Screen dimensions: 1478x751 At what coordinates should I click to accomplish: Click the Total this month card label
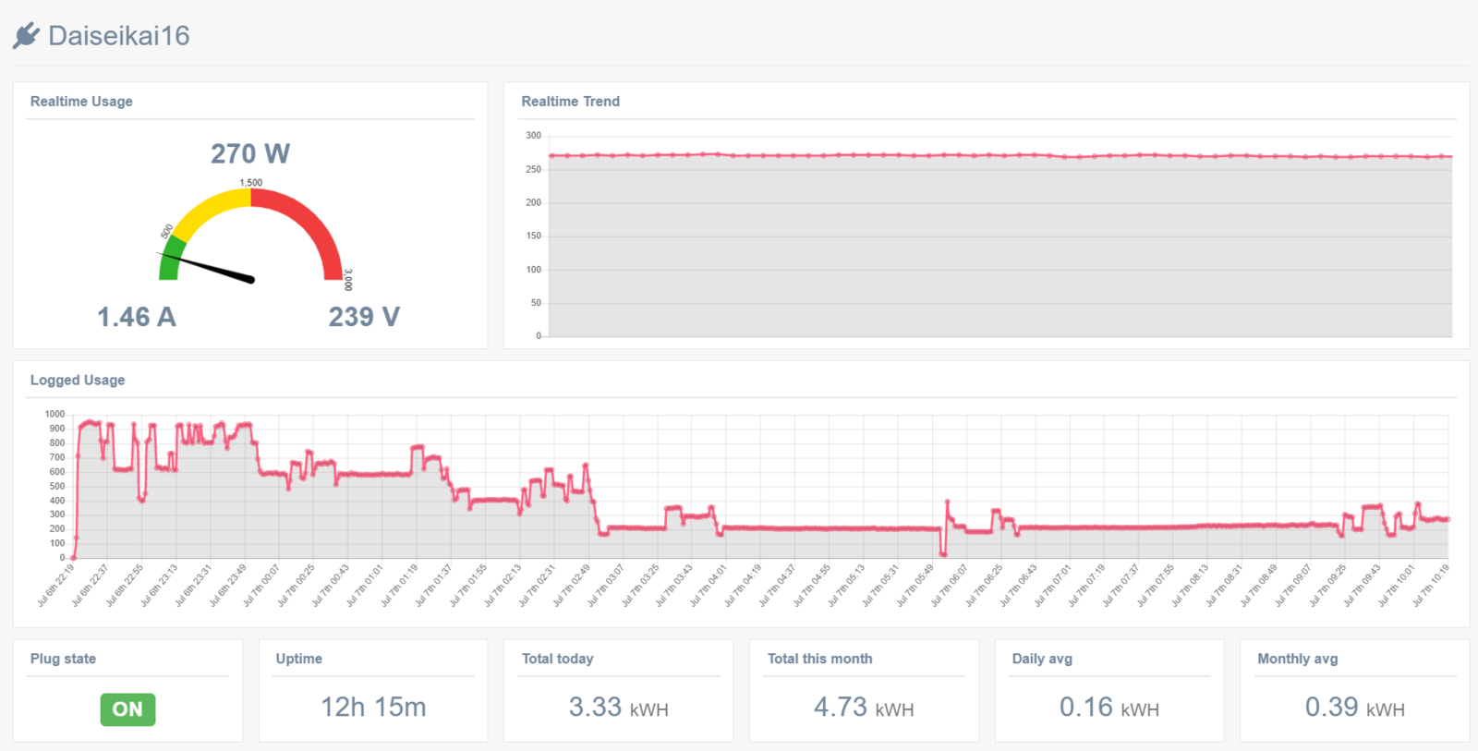(x=819, y=659)
